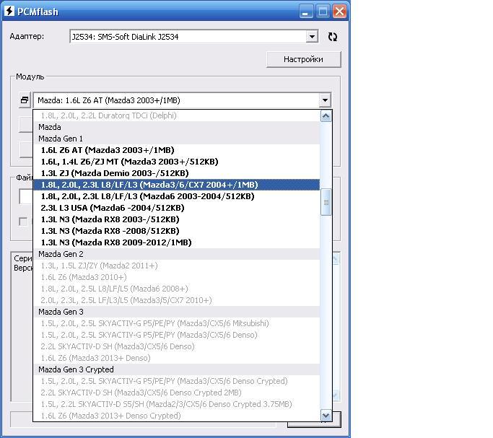Image resolution: width=493 pixels, height=438 pixels.
Task: Click 1.6L Z6 (Mazda3 2010+)
Action: click(176, 277)
